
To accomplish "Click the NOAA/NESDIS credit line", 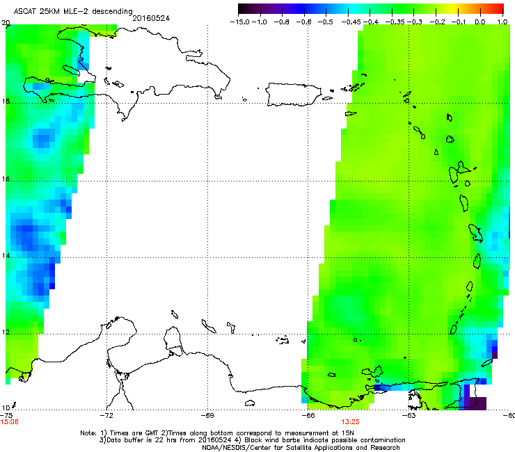I will [x=301, y=448].
